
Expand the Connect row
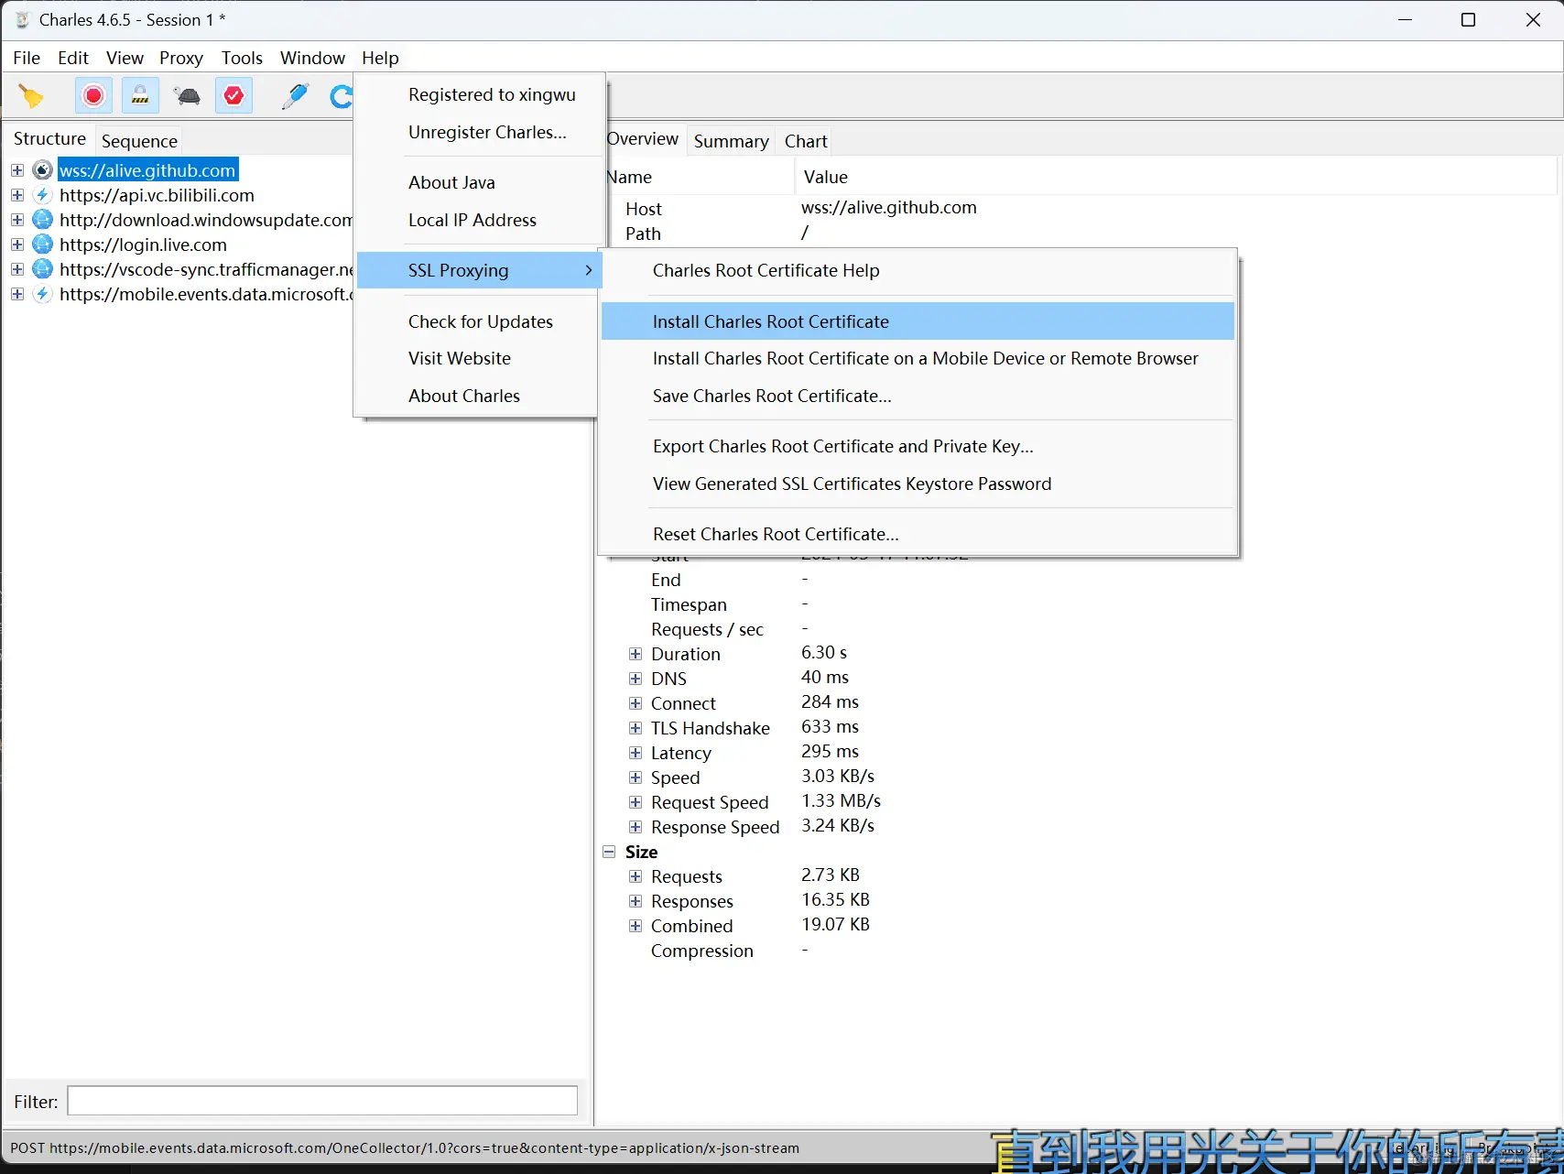(x=635, y=703)
